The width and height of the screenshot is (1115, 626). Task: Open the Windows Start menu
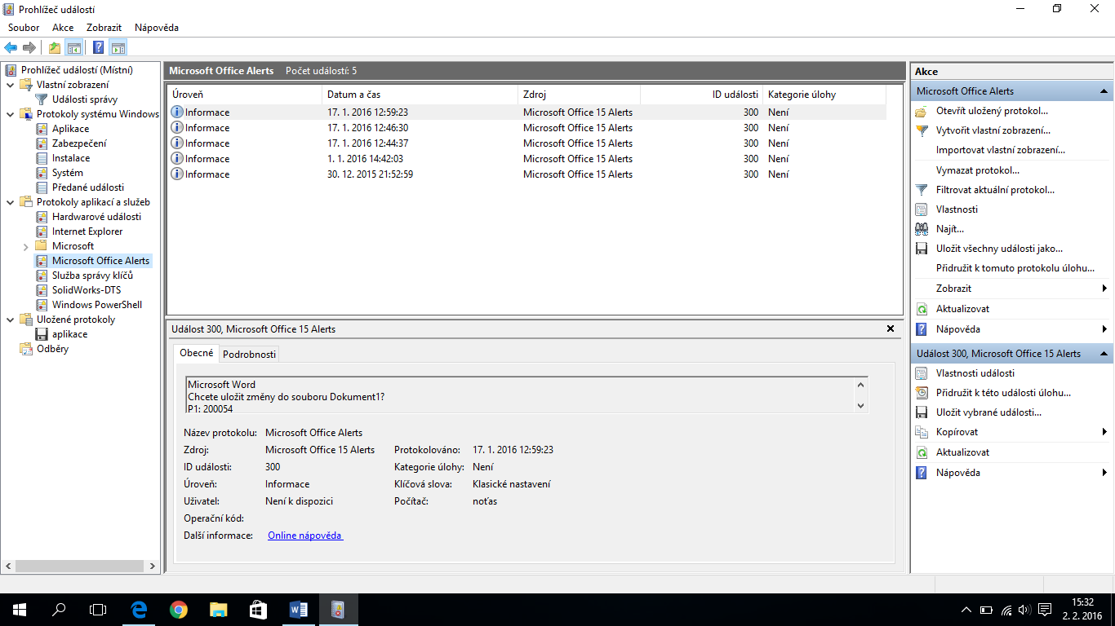(x=20, y=609)
